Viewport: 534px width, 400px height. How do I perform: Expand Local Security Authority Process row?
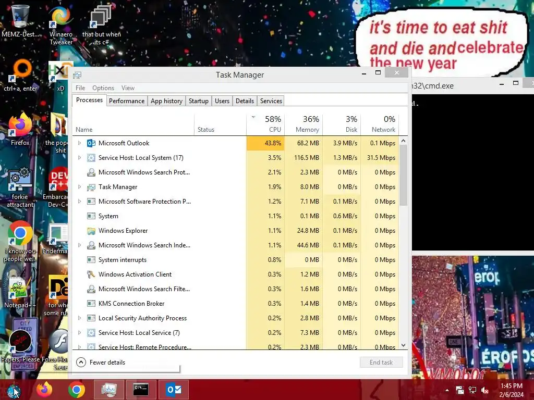(x=79, y=318)
